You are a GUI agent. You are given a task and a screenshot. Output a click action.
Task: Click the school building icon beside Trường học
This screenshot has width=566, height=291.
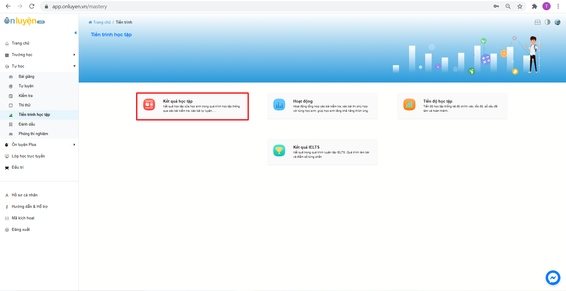click(7, 55)
